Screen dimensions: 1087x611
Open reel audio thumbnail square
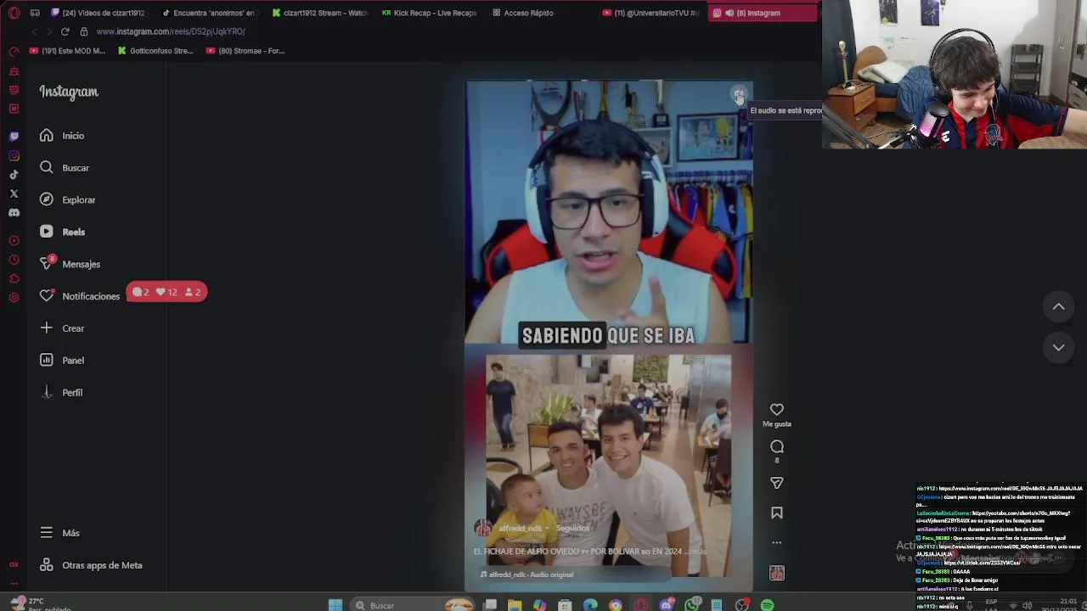pos(776,574)
